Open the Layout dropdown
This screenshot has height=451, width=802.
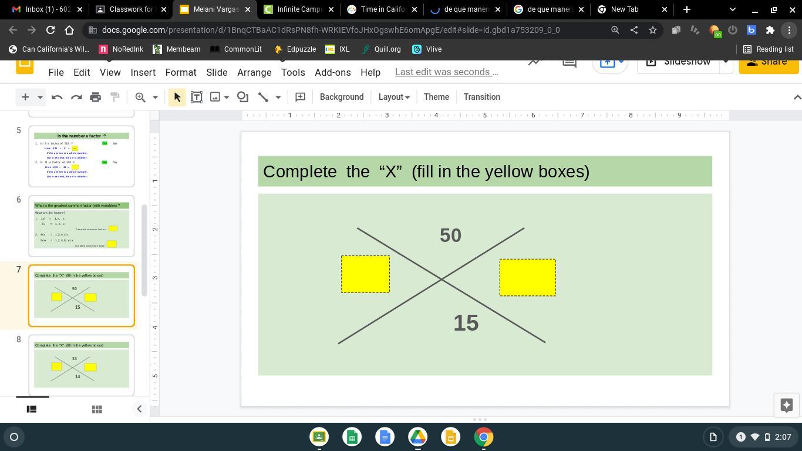pyautogui.click(x=394, y=97)
